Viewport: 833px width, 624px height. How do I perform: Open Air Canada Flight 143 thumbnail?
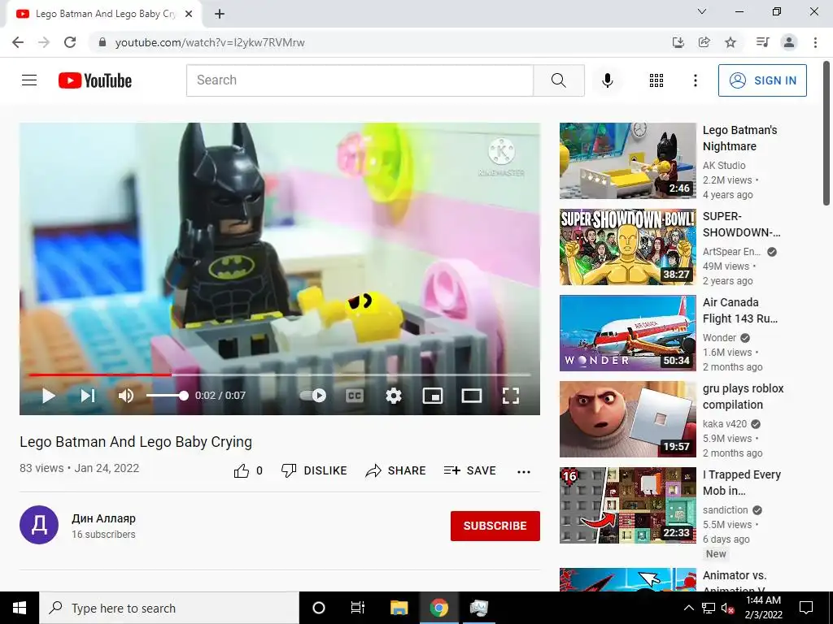[627, 332]
